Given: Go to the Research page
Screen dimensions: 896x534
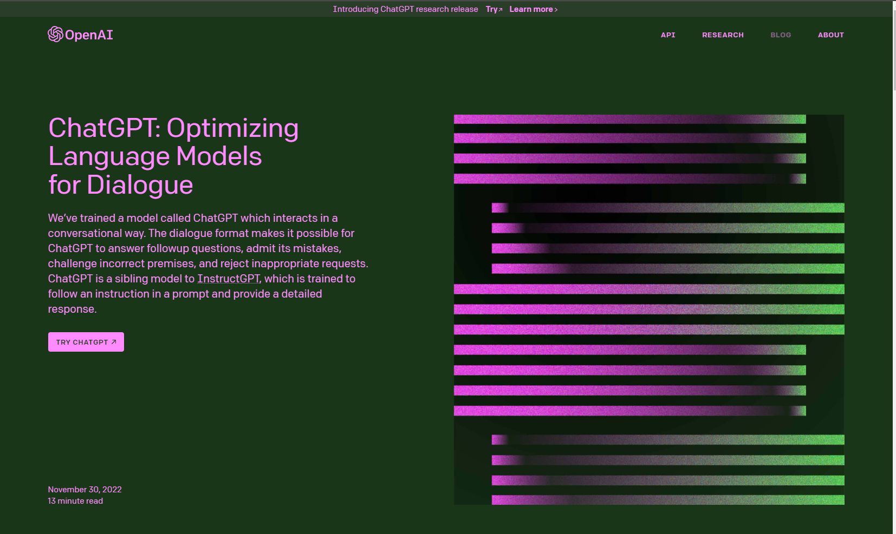Looking at the screenshot, I should click(723, 35).
